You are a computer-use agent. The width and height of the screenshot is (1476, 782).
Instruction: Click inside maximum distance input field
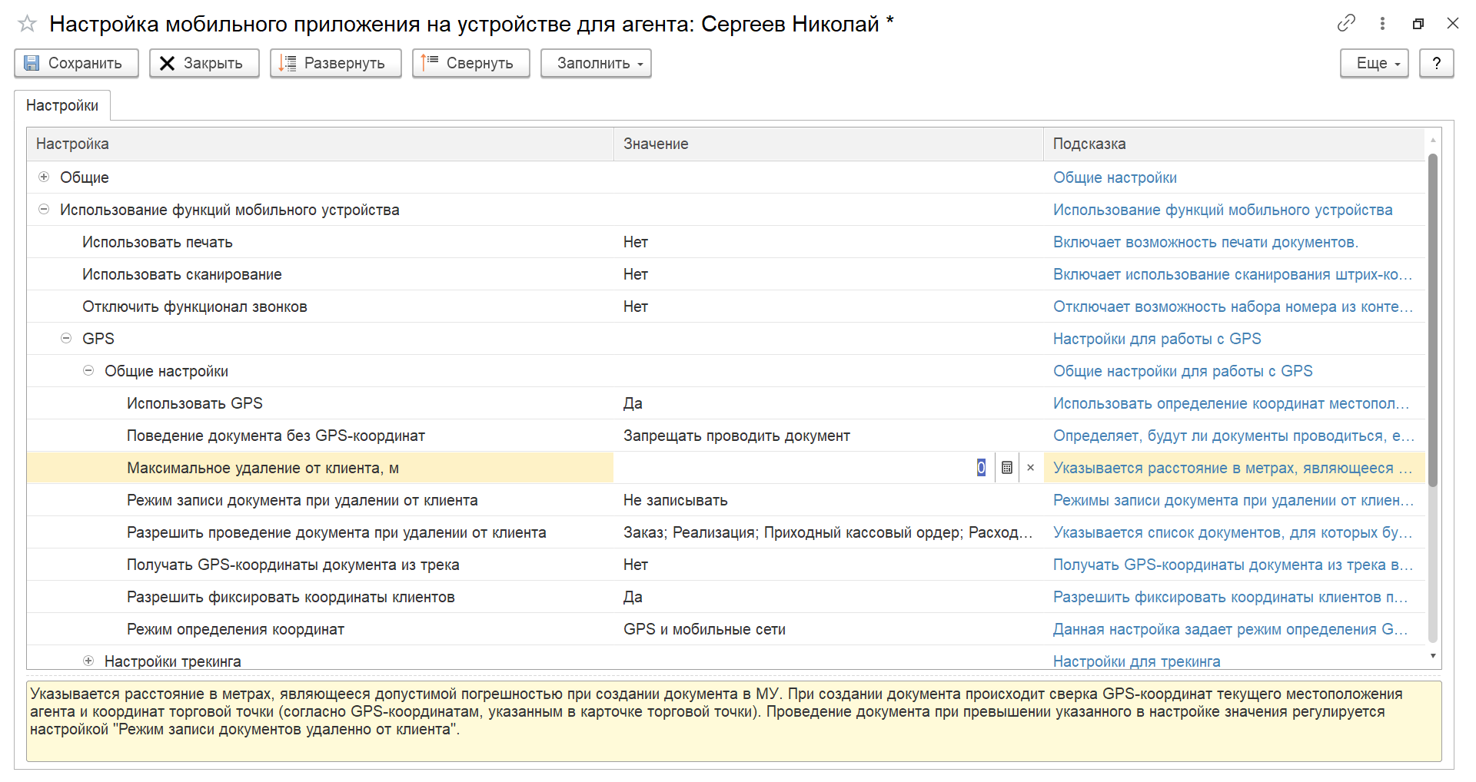pyautogui.click(x=803, y=468)
